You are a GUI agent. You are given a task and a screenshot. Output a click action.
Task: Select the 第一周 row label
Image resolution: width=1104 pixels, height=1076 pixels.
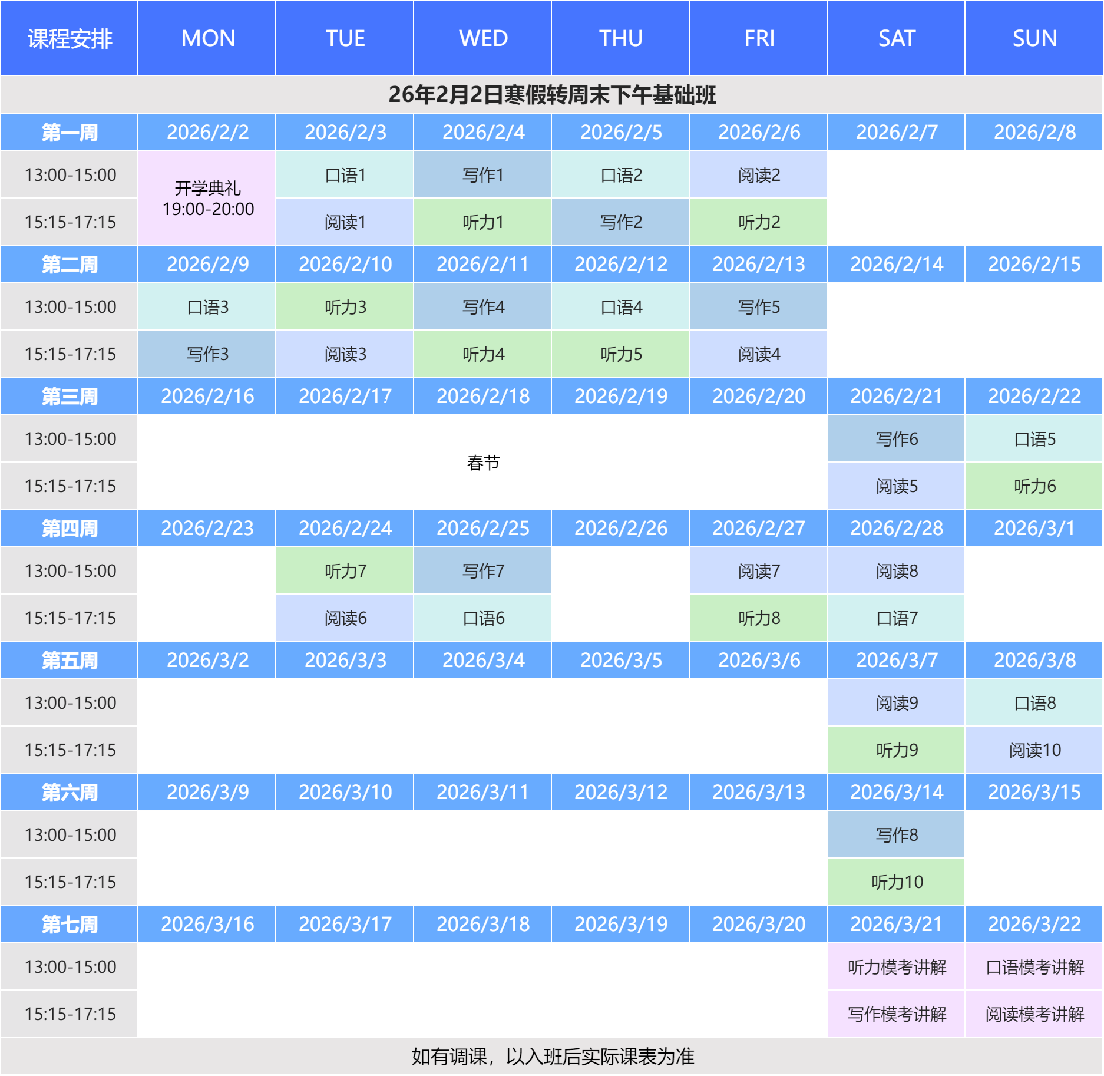[69, 132]
